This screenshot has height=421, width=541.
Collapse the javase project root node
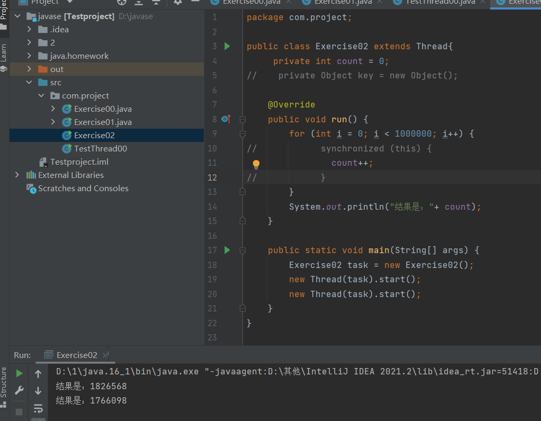(x=17, y=16)
